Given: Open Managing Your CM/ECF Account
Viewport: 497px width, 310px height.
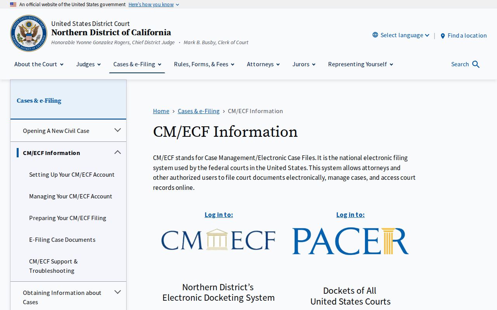Looking at the screenshot, I should click(x=71, y=196).
